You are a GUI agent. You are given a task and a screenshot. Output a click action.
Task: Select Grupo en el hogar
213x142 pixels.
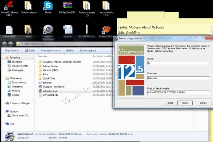17,103
